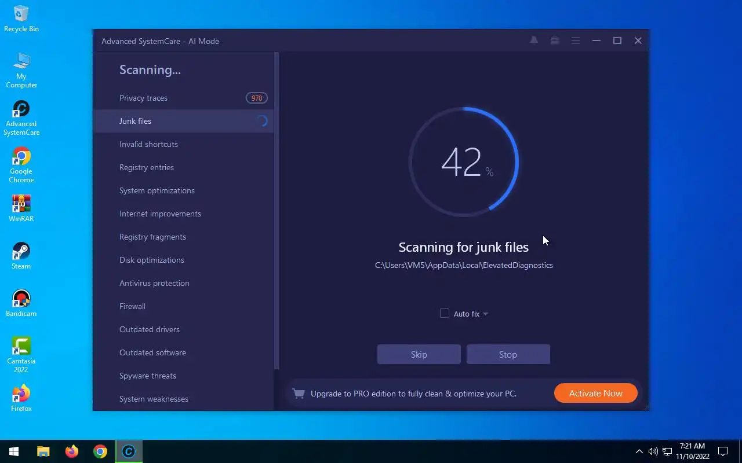The image size is (742, 463).
Task: Select Bandicam desktop icon
Action: (21, 303)
